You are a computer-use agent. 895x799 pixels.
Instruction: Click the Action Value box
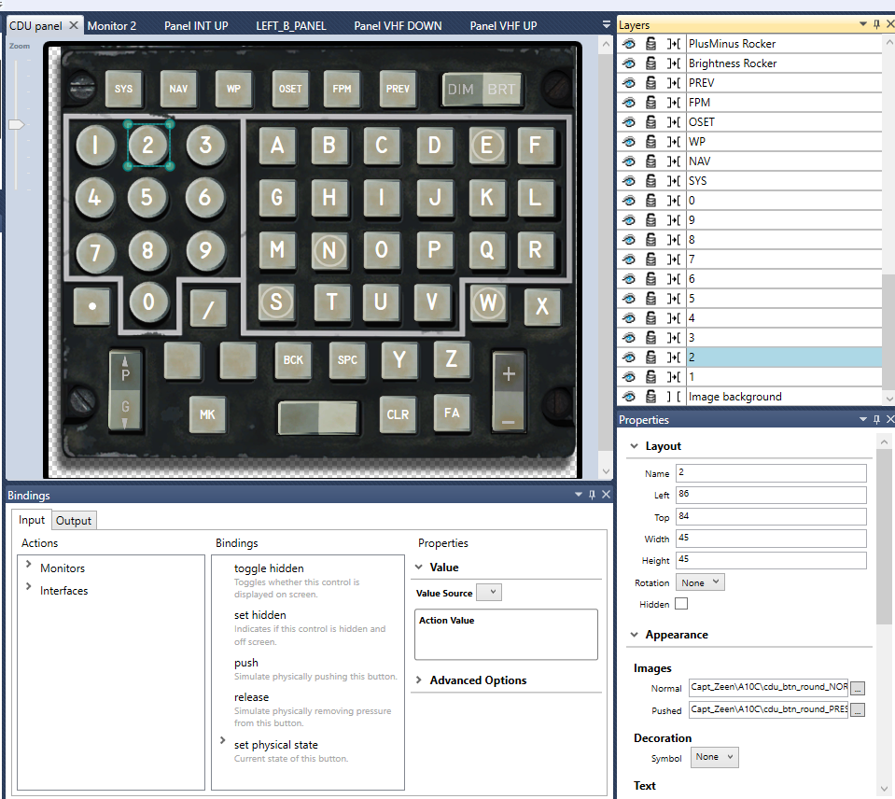point(506,634)
